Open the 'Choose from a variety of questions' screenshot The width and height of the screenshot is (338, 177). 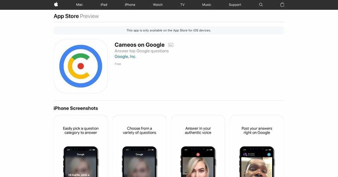tap(139, 146)
